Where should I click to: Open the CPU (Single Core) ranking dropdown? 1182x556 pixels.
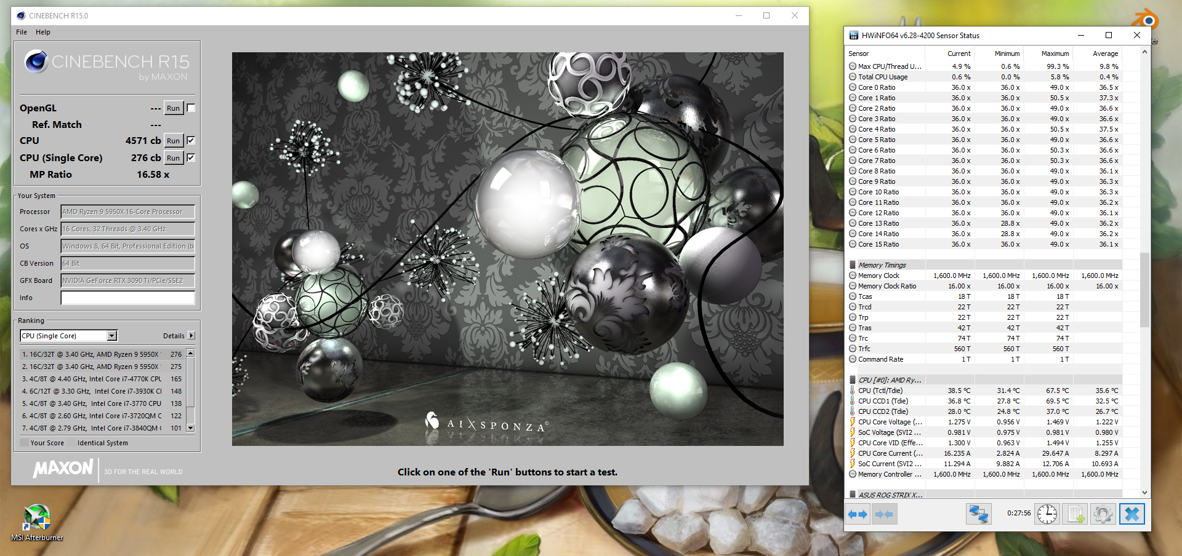[x=111, y=336]
